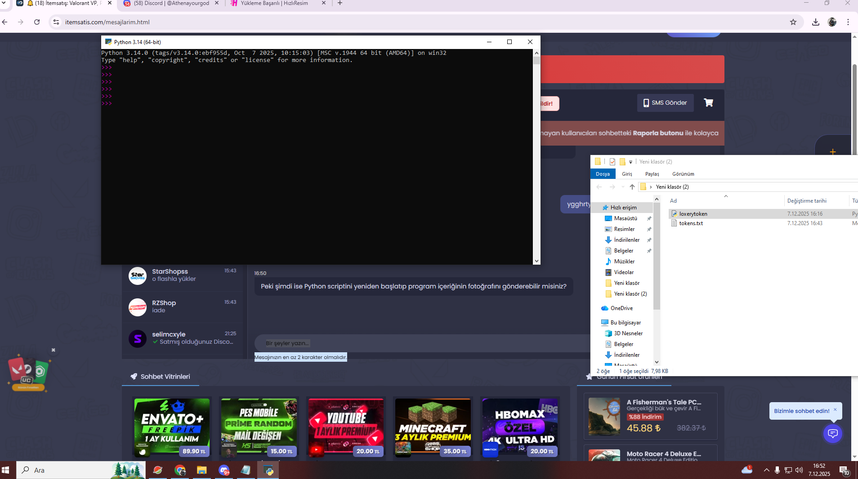This screenshot has height=479, width=858.
Task: Open the weather cloud tray icon
Action: point(747,470)
